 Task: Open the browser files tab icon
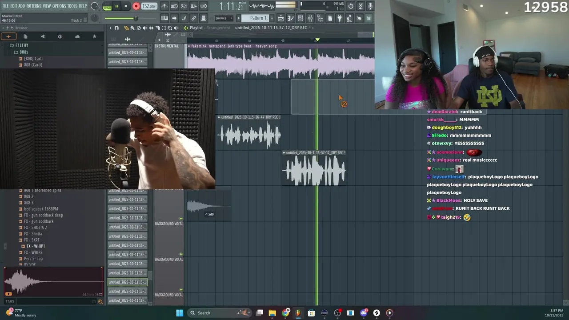(x=25, y=36)
